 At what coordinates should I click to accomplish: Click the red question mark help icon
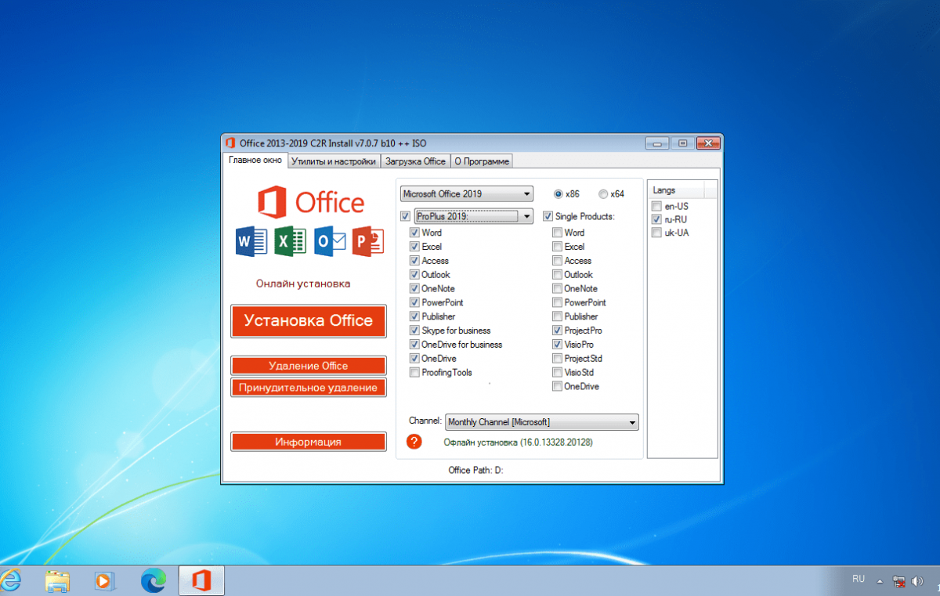[414, 442]
